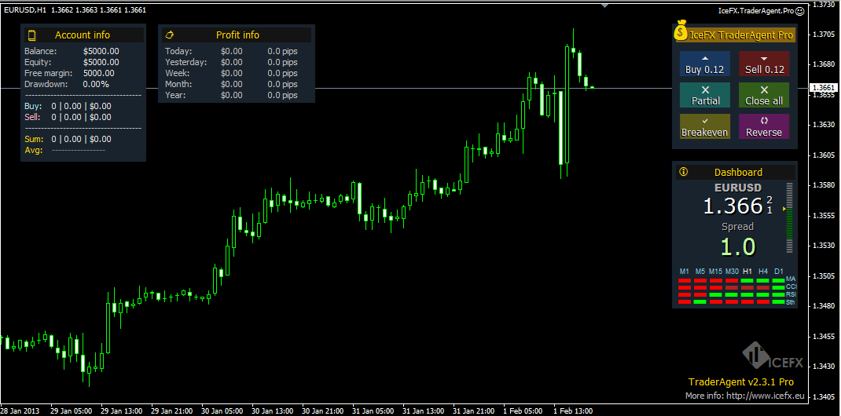
Task: Click the TraderAgent v2.3.1 Pro version text
Action: click(740, 381)
